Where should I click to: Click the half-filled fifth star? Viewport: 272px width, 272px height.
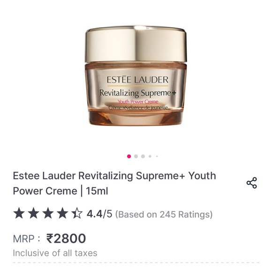77,214
